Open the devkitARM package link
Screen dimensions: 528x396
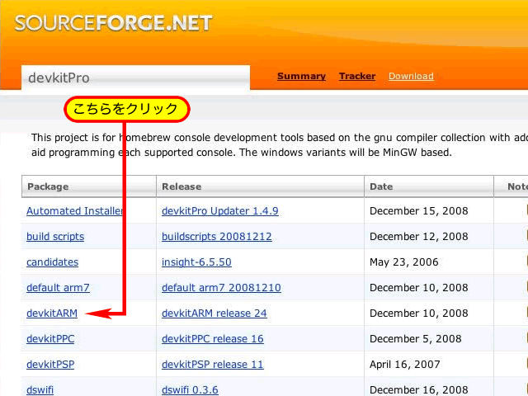click(x=52, y=313)
